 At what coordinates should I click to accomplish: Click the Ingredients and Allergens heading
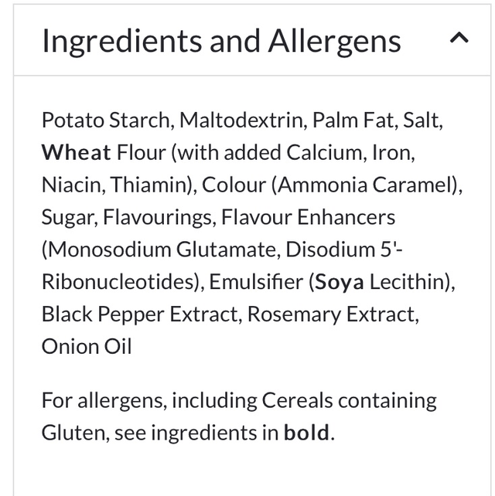221,41
